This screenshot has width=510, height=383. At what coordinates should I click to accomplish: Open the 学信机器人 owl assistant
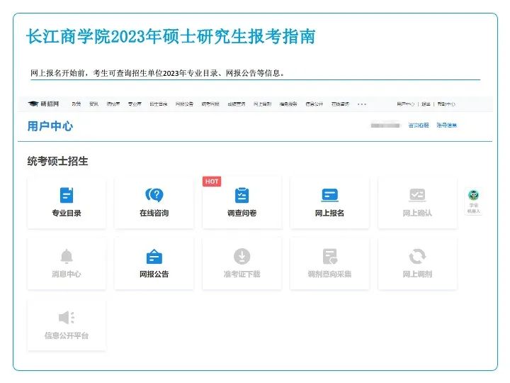pyautogui.click(x=473, y=201)
